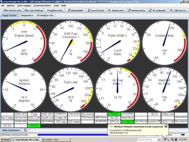
Task: Click the N2O 2 off indicator
Action: coord(34,118)
